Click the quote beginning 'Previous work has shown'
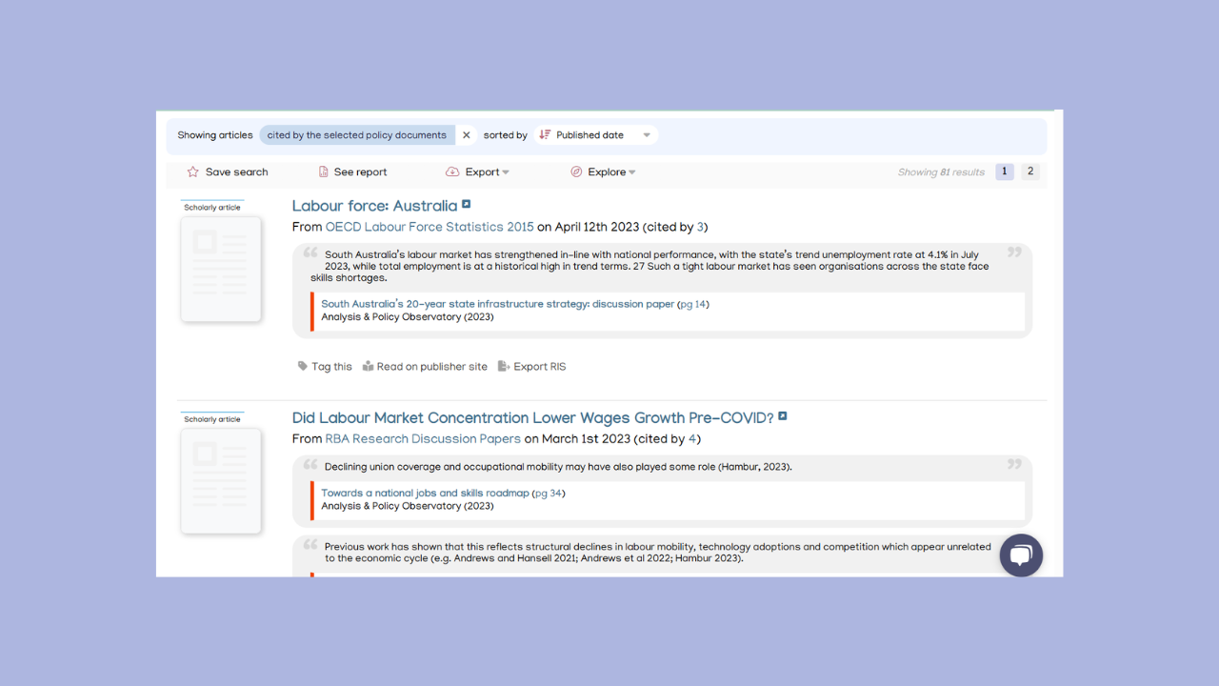1219x686 pixels. (657, 553)
